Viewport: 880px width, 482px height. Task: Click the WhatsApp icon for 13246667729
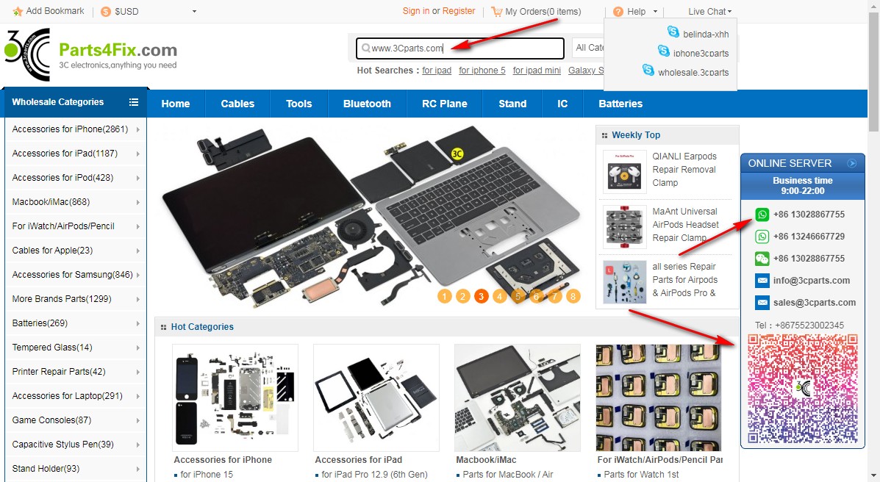tap(762, 237)
